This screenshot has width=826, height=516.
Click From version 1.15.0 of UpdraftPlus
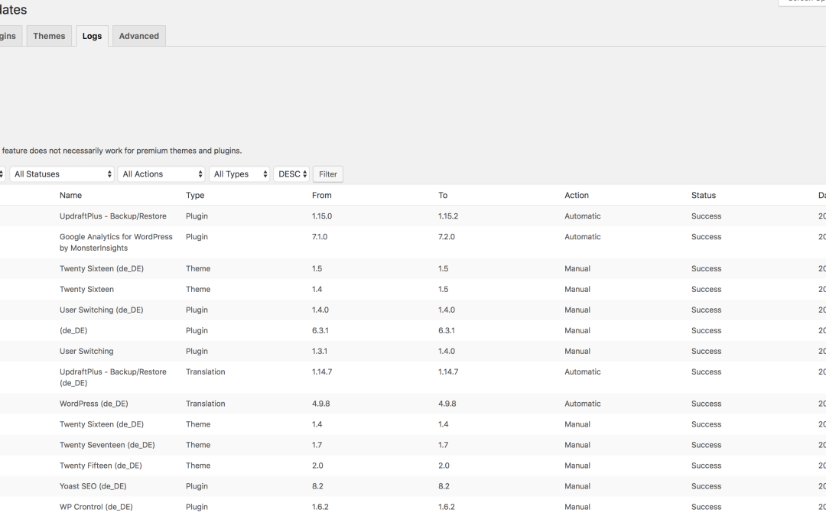click(322, 216)
